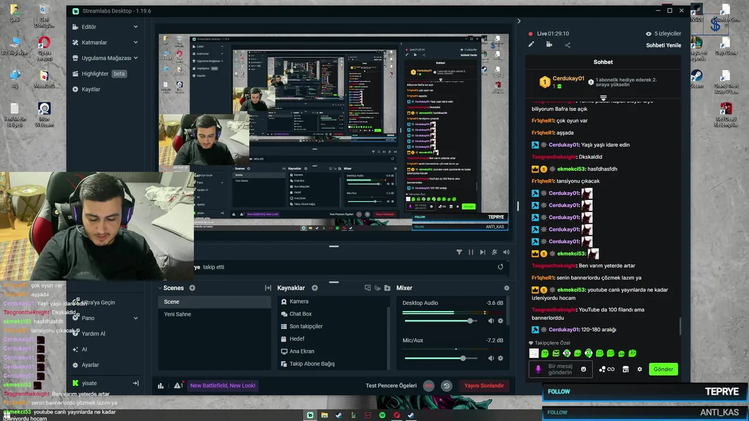The image size is (749, 421).
Task: Click Test Pencere Ögeleri
Action: [x=391, y=385]
